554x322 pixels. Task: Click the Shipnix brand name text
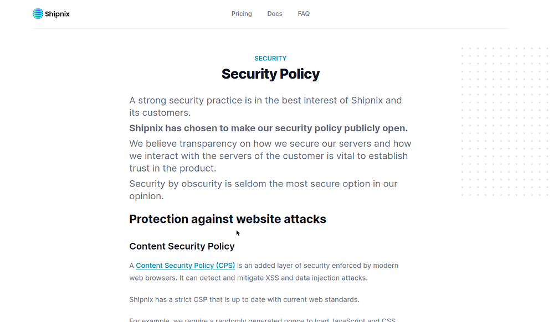click(58, 14)
